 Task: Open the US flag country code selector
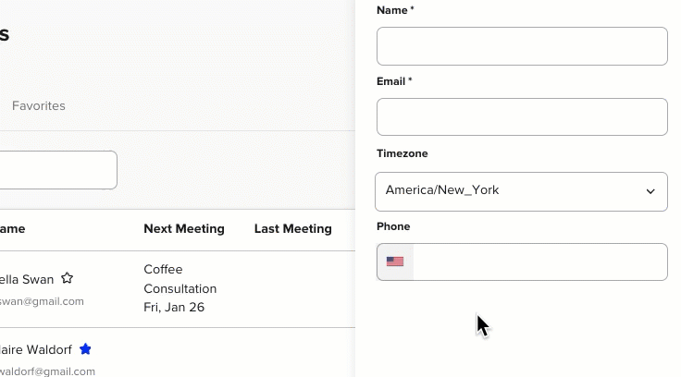395,261
